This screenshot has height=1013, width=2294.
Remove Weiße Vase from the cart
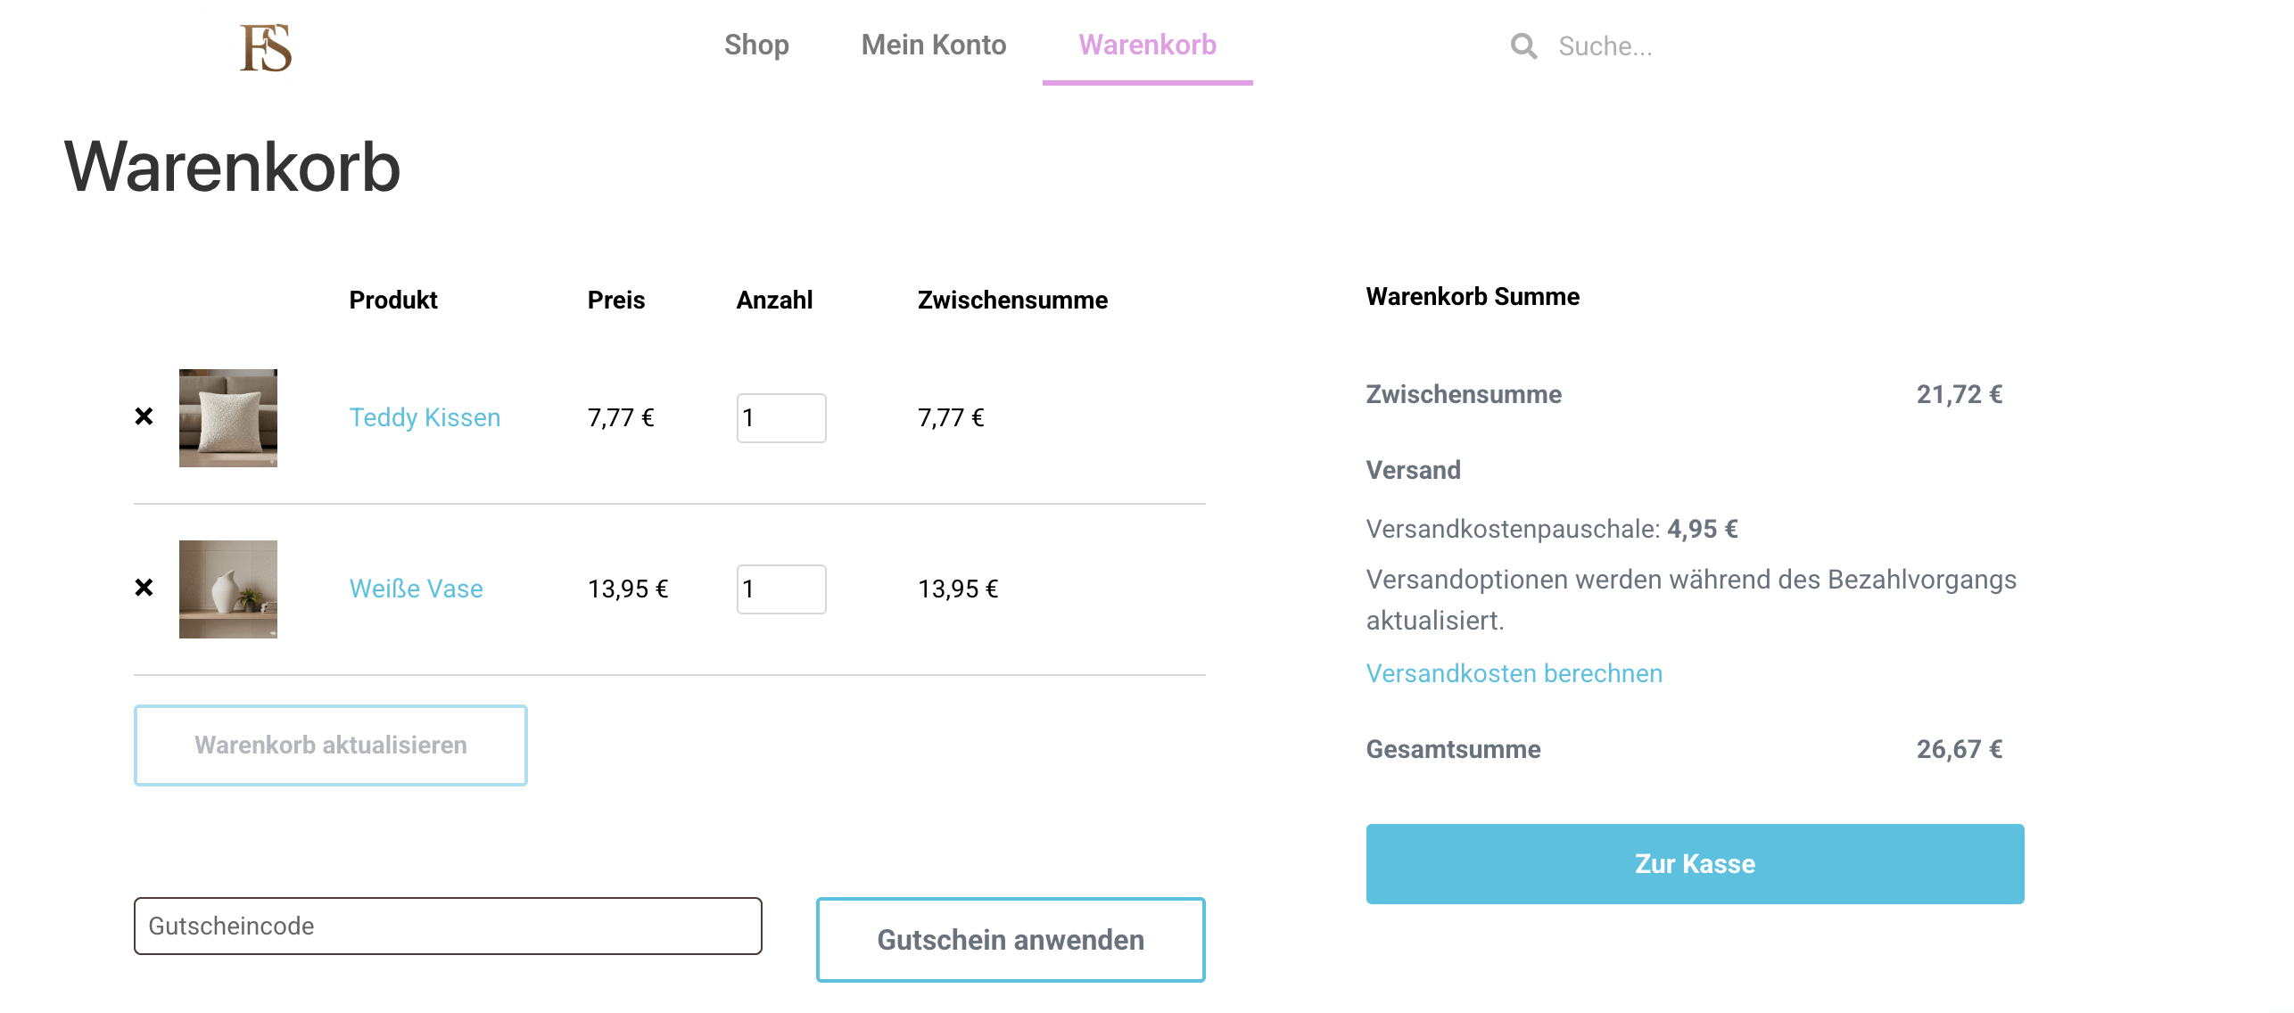pos(144,588)
